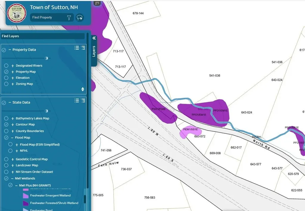Image resolution: width=305 pixels, height=211 pixels.
Task: Click the Freshwater Forested/Shrub Wetland color swatch
Action: tap(26, 203)
